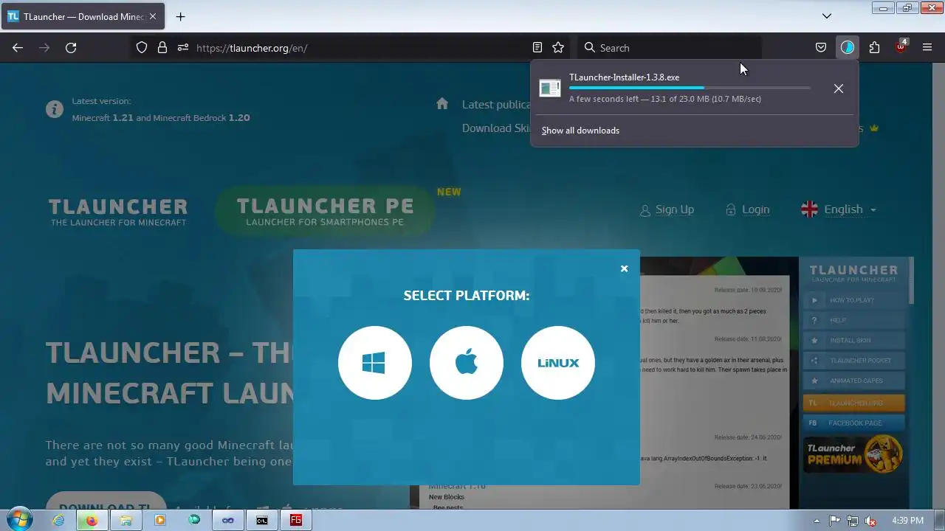The width and height of the screenshot is (945, 531).
Task: Open File Explorer from the taskbar
Action: pos(126,520)
